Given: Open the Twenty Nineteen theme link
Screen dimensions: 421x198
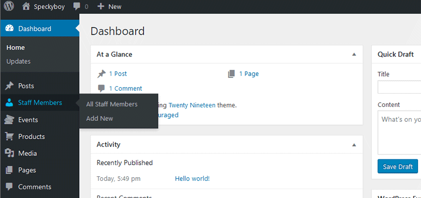Looking at the screenshot, I should 192,105.
